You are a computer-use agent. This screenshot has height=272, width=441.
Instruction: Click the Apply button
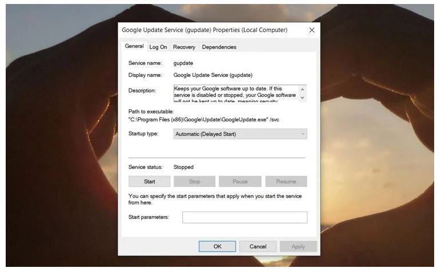(x=298, y=246)
